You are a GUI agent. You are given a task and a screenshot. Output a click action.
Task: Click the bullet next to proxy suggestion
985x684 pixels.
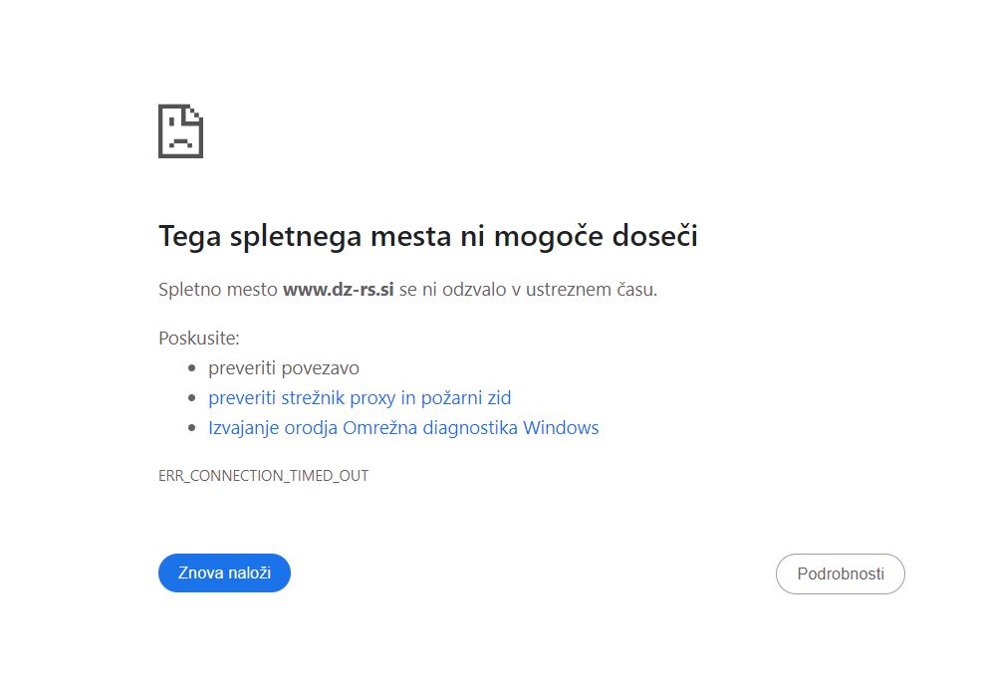coord(192,396)
